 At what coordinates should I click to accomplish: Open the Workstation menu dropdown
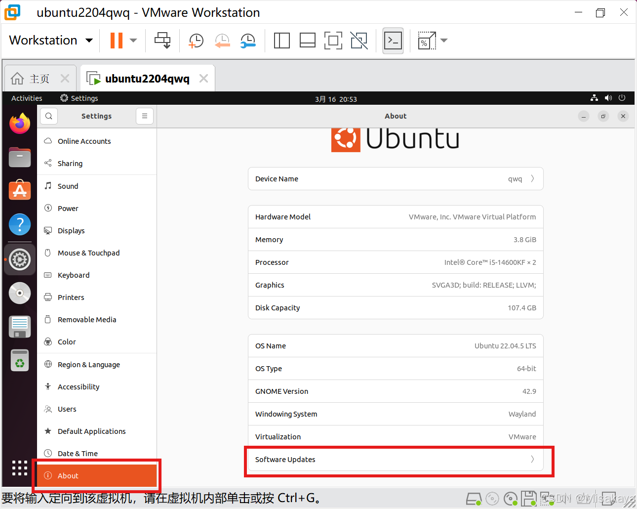pyautogui.click(x=51, y=40)
